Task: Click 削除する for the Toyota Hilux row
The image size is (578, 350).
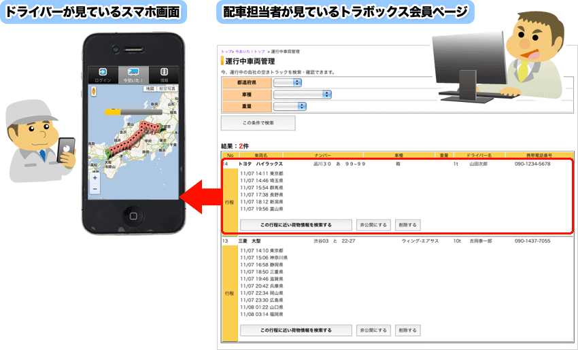Action: click(408, 225)
